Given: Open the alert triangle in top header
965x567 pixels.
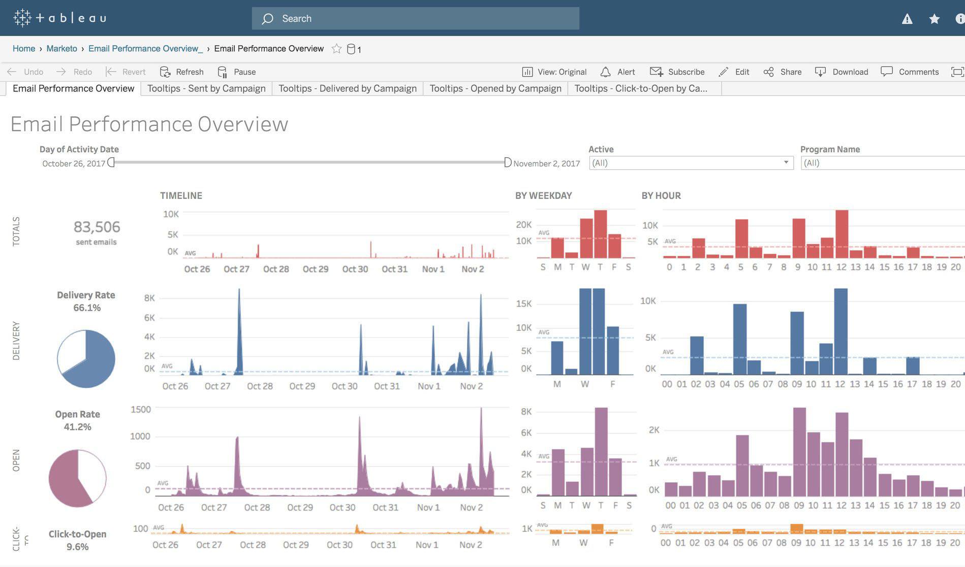Looking at the screenshot, I should (x=907, y=19).
